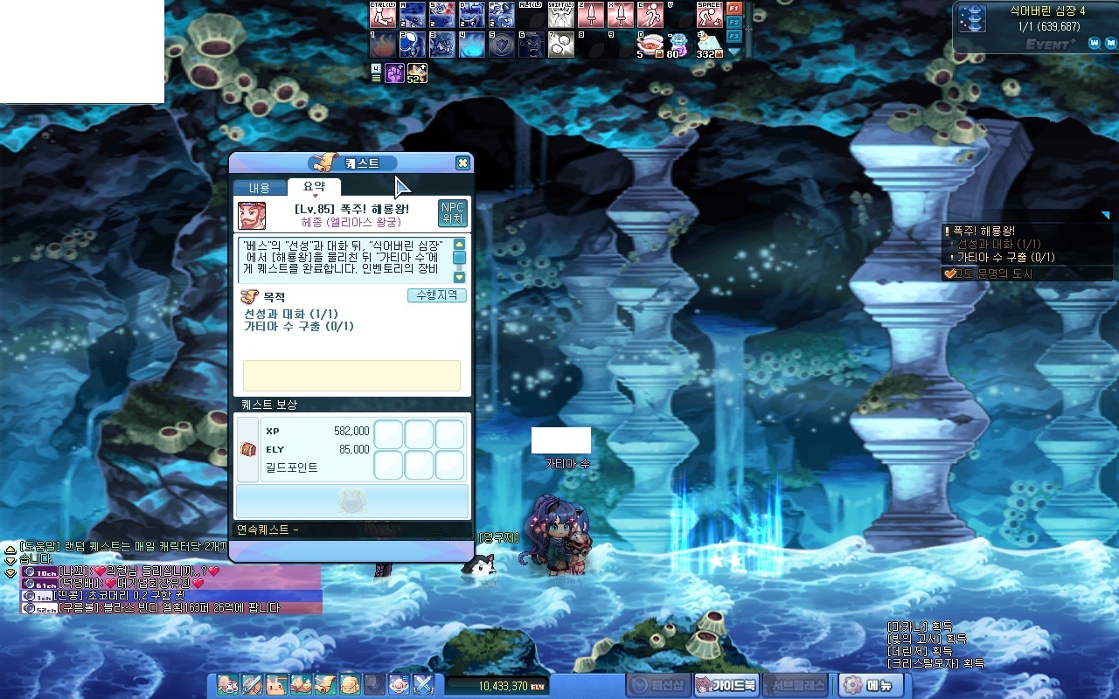Switch to the 내용 tab in quest window
Screen dimensions: 1119x699
pos(260,188)
